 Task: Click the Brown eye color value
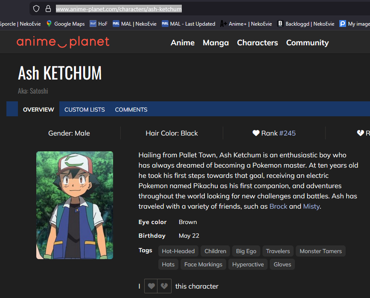(x=188, y=222)
